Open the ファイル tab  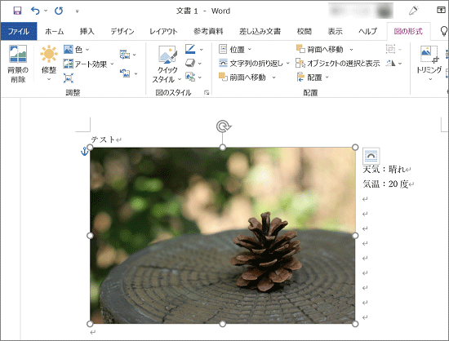coord(19,31)
